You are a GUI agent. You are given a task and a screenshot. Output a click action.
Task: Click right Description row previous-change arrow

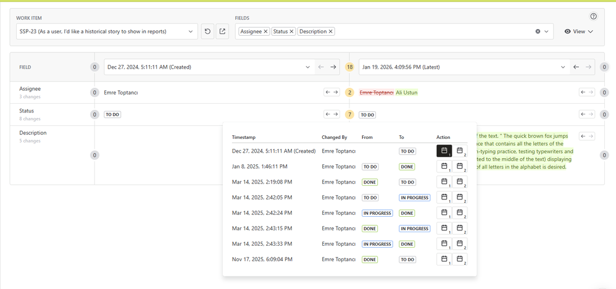583,136
